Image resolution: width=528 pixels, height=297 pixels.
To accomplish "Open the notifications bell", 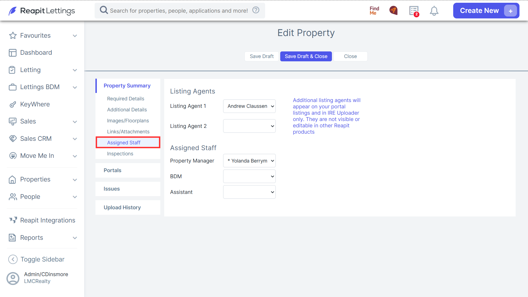I will point(434,11).
